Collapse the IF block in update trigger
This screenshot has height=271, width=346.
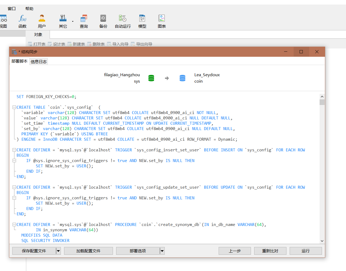14,198
